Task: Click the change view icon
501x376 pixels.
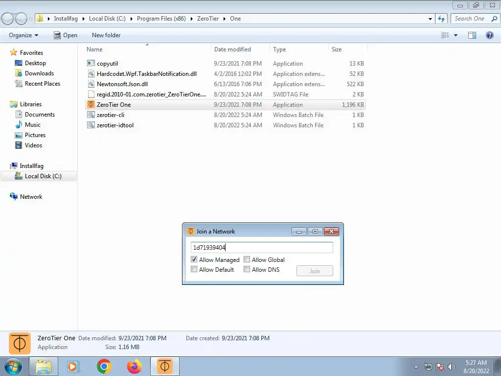Action: (x=445, y=35)
